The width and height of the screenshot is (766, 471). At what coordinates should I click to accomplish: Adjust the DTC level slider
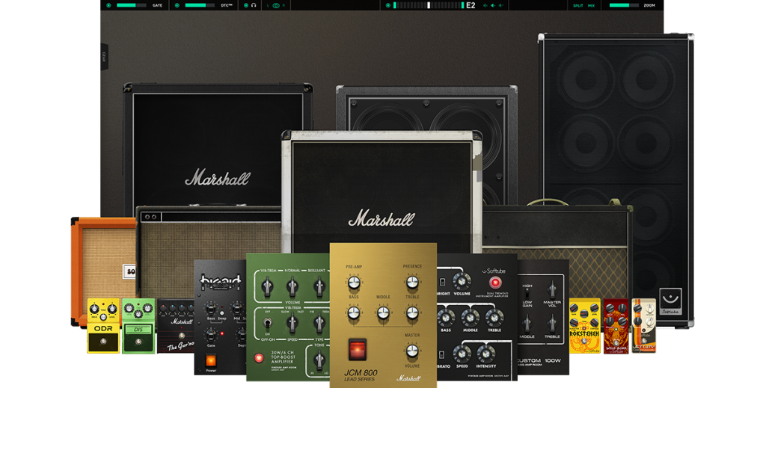[200, 5]
